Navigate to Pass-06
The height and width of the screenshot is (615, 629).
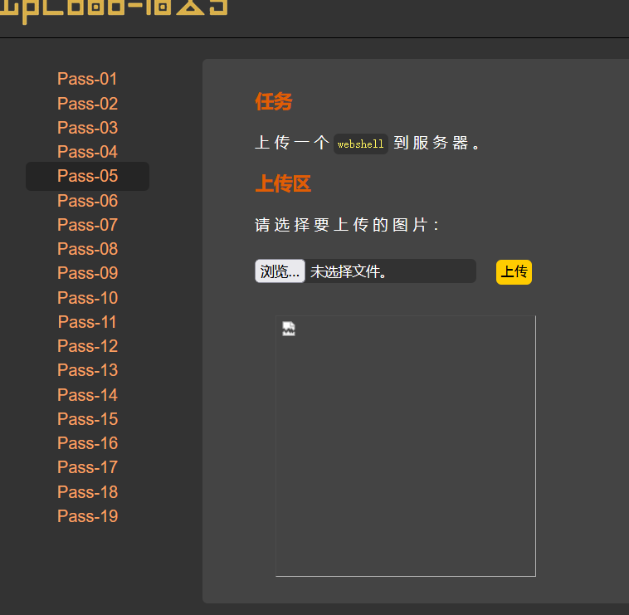pos(87,201)
